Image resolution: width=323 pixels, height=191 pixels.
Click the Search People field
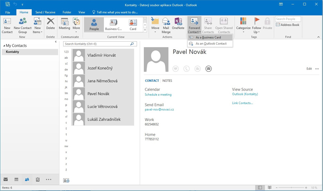[288, 19]
